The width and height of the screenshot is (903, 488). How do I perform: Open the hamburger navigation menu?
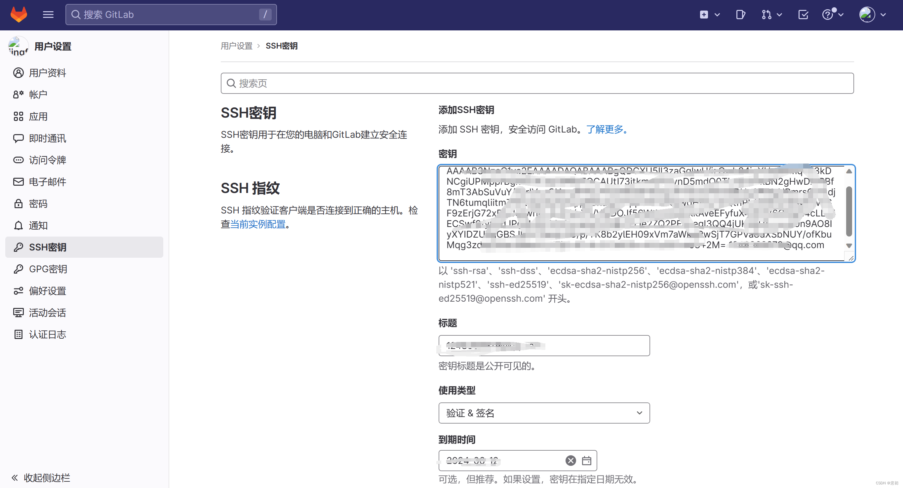pyautogui.click(x=48, y=15)
